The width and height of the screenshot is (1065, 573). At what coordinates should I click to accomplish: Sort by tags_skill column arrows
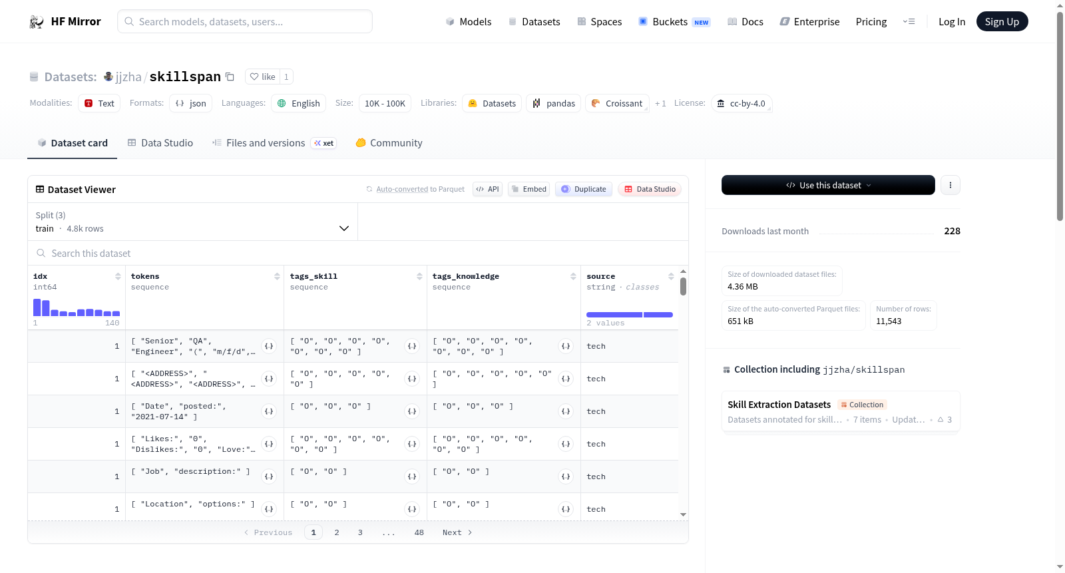click(419, 276)
